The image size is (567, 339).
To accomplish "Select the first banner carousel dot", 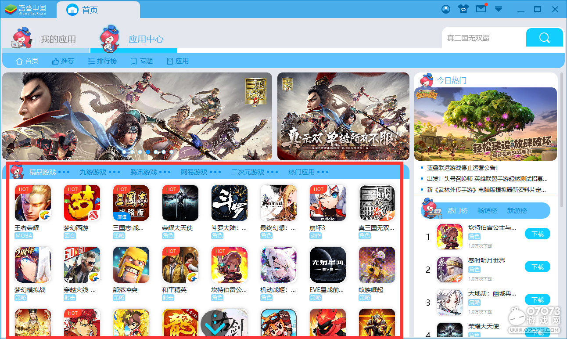I will 124,152.
